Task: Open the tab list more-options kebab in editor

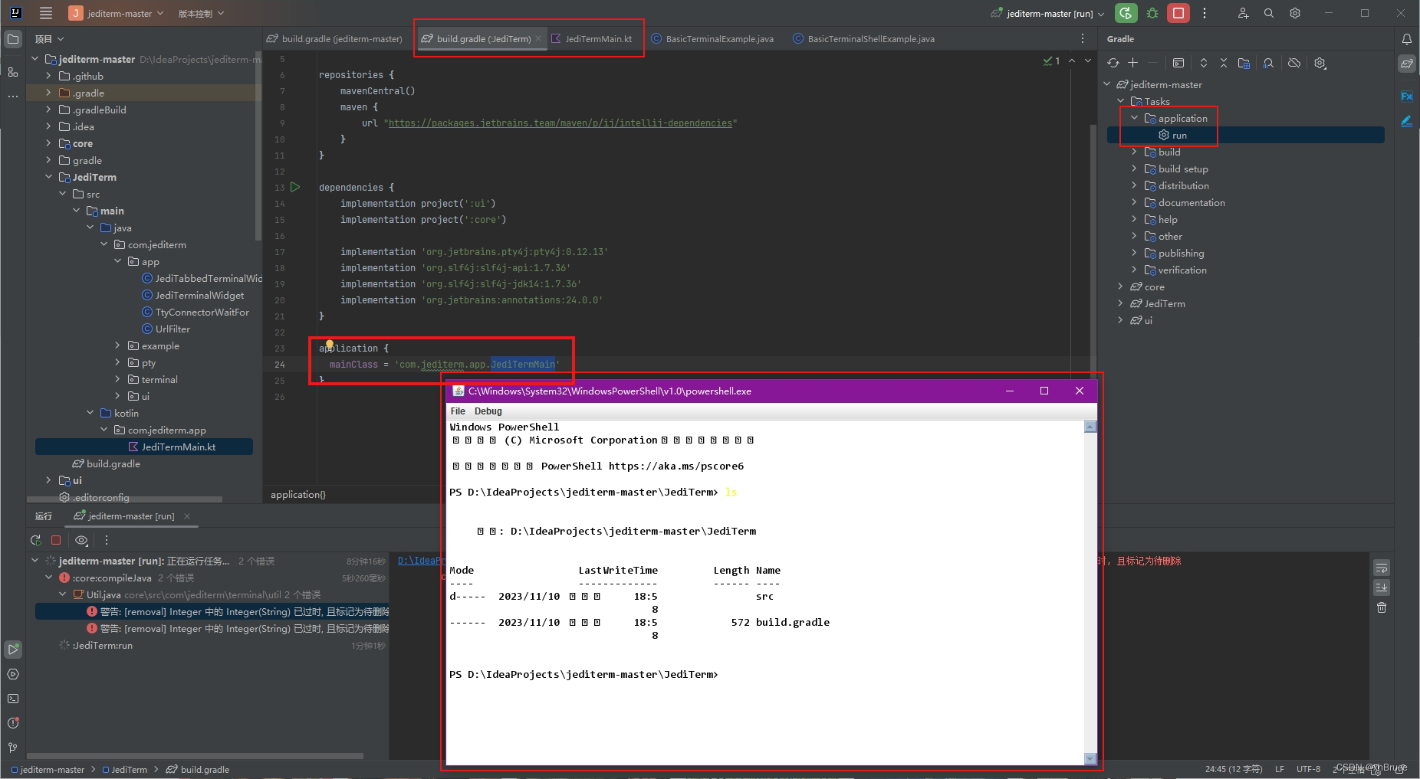Action: coord(1083,38)
